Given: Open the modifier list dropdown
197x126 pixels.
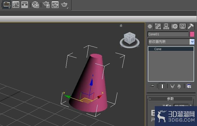Looking at the screenshot, I should [x=192, y=42].
